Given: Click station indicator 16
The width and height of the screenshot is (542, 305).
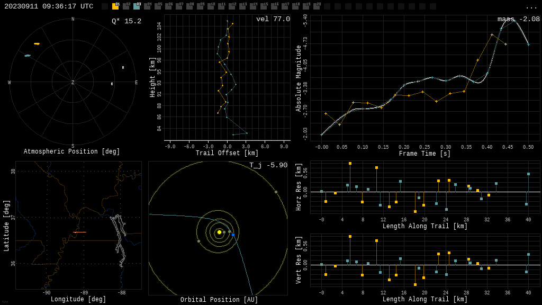Looking at the screenshot, I should [x=274, y=6].
